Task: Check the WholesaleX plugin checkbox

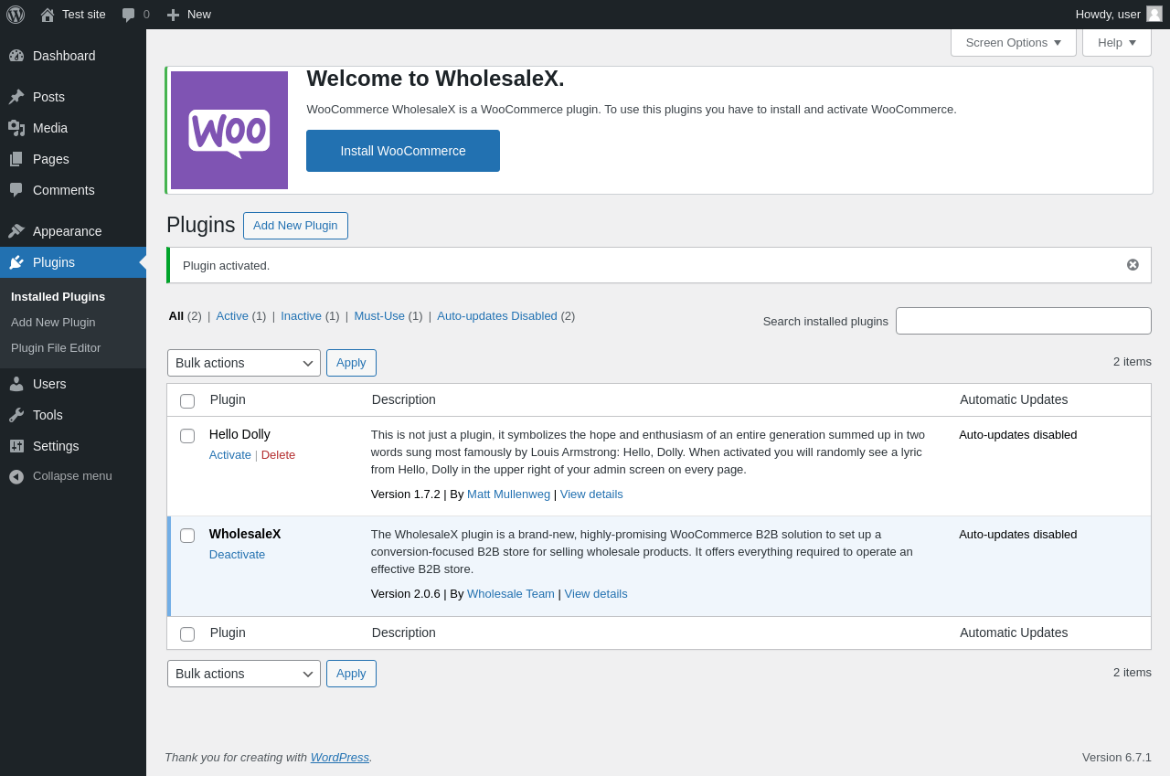Action: (x=187, y=536)
